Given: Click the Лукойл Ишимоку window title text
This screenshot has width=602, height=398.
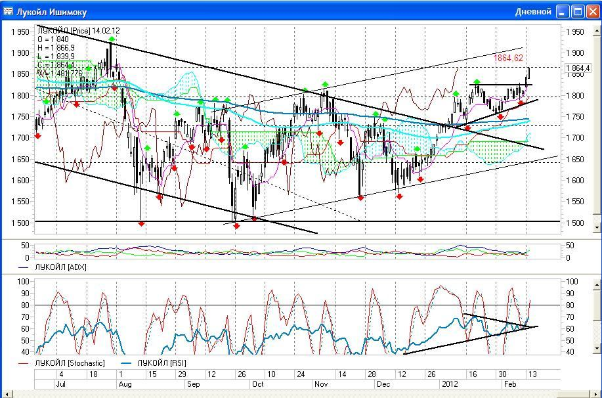Looking at the screenshot, I should 51,12.
